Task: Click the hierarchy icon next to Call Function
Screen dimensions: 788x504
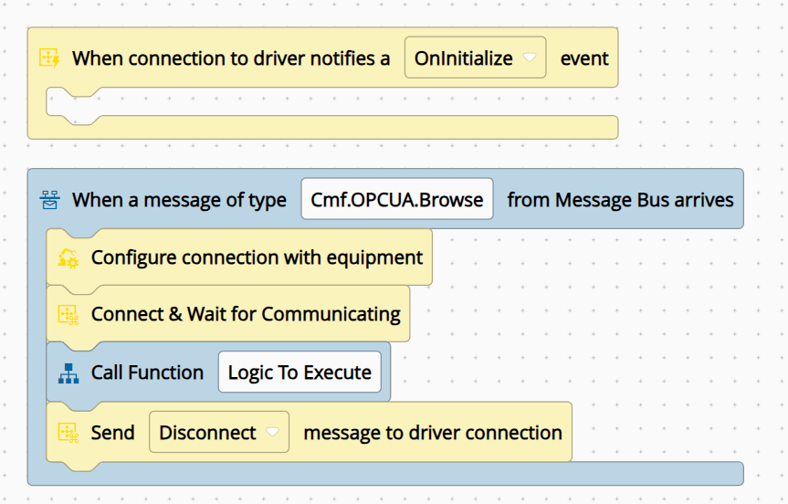Action: [68, 373]
